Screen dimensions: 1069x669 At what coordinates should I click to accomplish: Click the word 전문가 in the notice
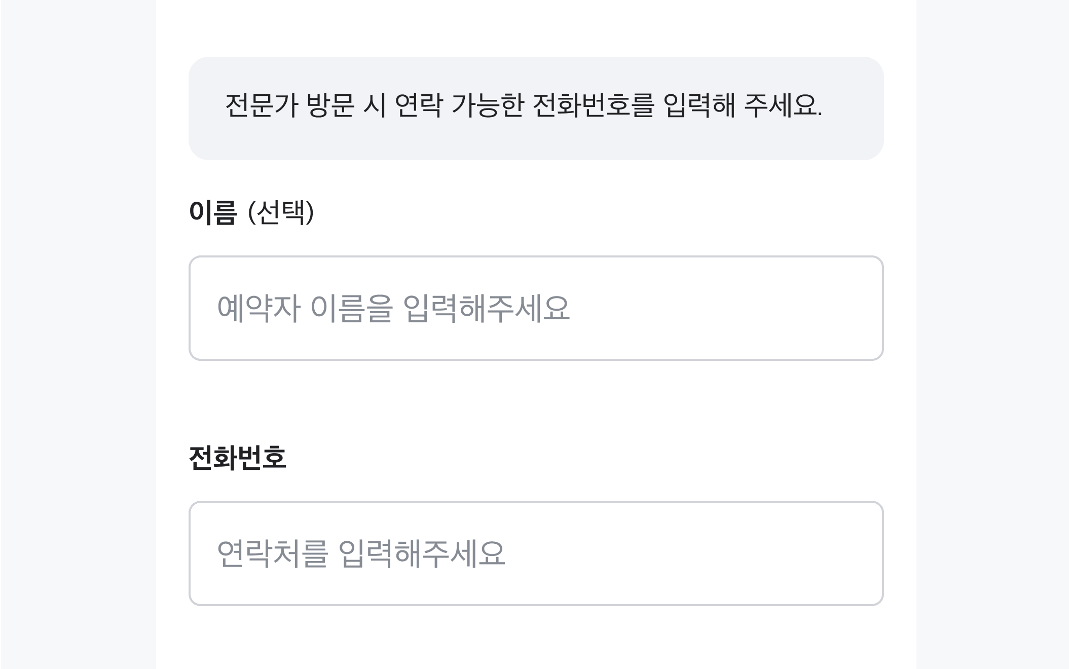click(x=261, y=106)
